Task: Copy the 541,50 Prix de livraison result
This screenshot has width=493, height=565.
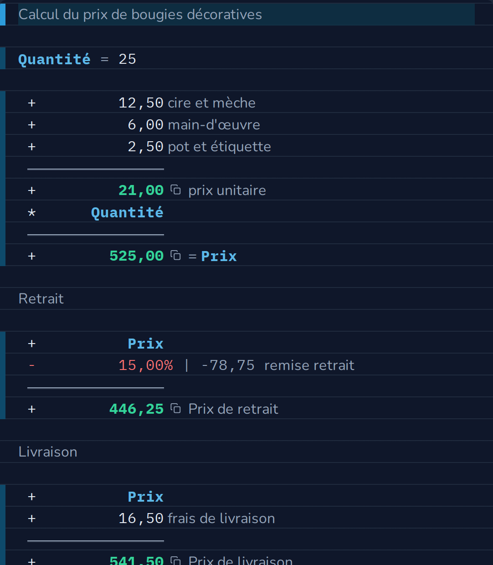Action: click(x=175, y=560)
